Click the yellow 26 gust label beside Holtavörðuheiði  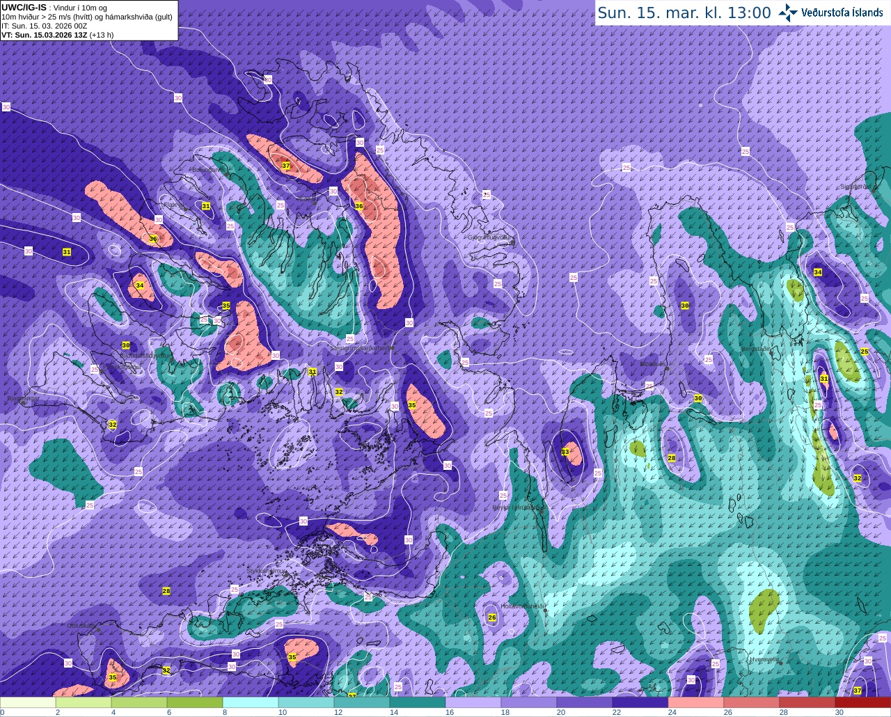click(x=492, y=617)
